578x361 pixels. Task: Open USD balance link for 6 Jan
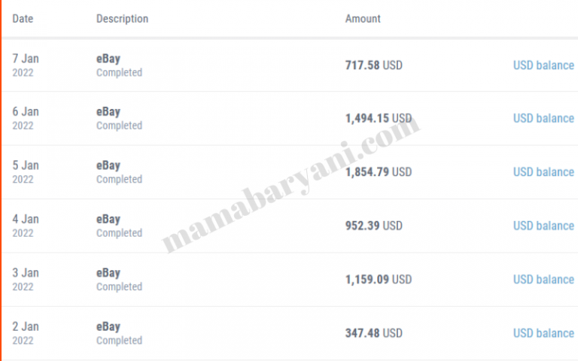point(543,119)
